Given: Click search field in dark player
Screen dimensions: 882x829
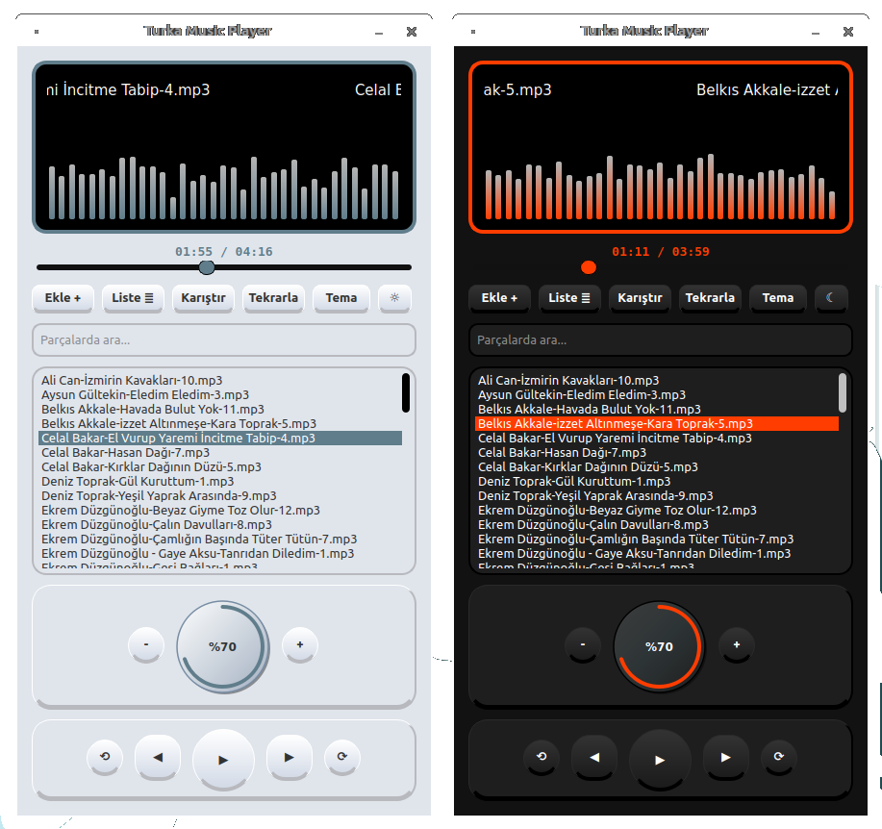Looking at the screenshot, I should (660, 340).
